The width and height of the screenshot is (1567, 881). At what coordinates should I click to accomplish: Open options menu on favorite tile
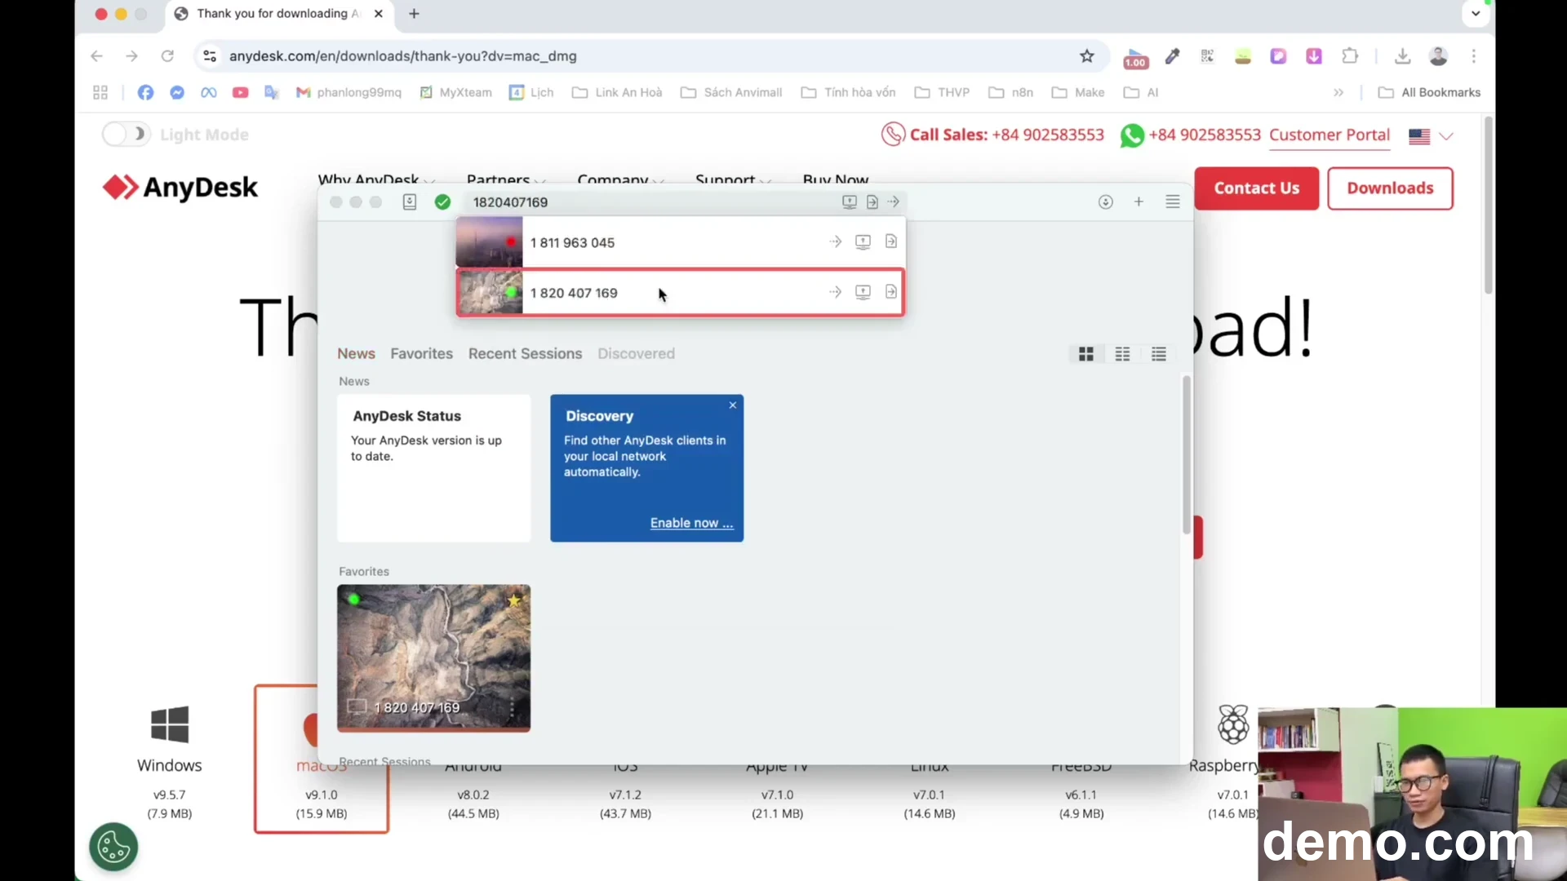(x=512, y=707)
